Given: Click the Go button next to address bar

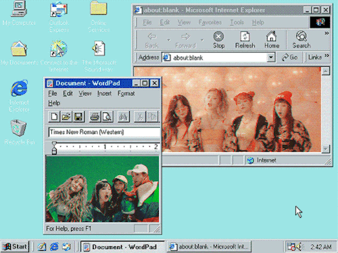Looking at the screenshot, I should [x=289, y=57].
